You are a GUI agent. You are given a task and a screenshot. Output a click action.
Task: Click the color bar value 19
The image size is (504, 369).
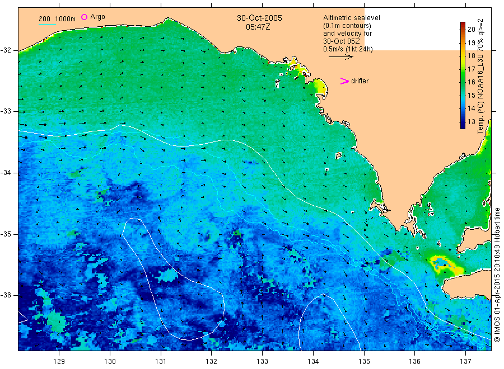point(471,42)
